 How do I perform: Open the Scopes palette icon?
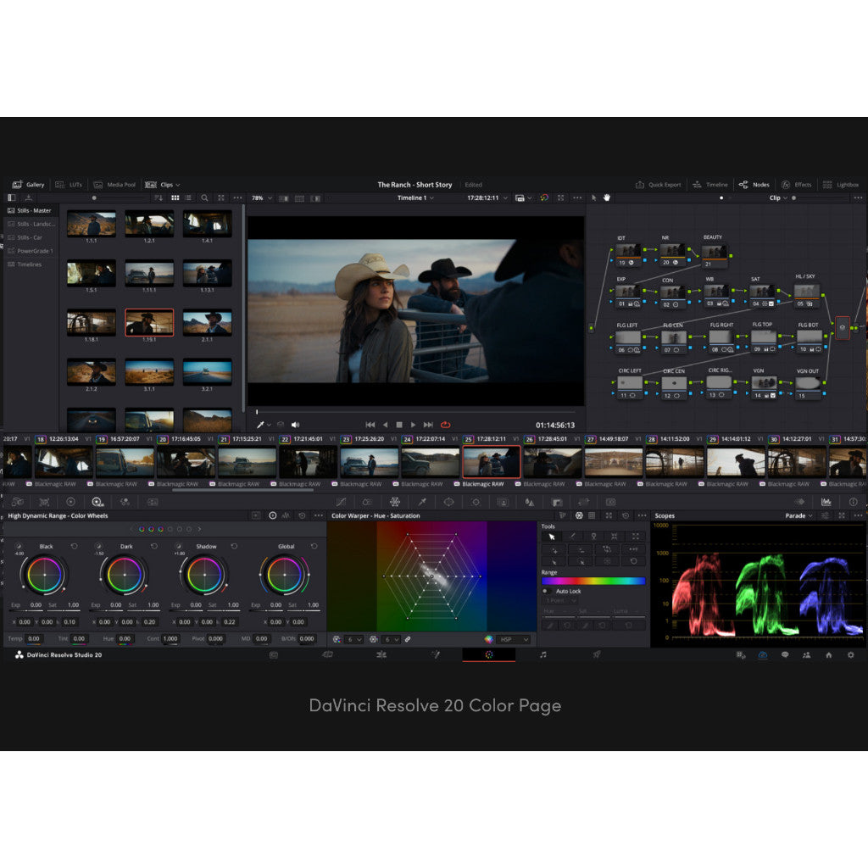pos(826,502)
